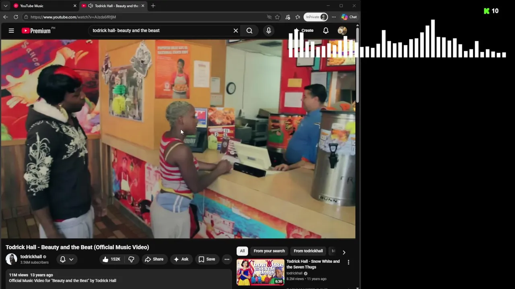Open the media/music control icon in toolbar

(288, 17)
